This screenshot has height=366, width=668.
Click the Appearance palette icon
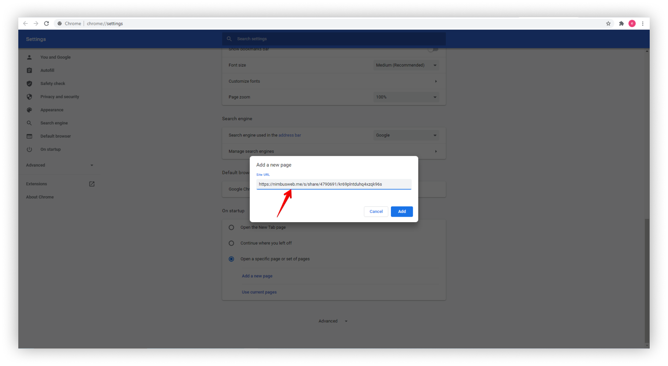click(29, 110)
